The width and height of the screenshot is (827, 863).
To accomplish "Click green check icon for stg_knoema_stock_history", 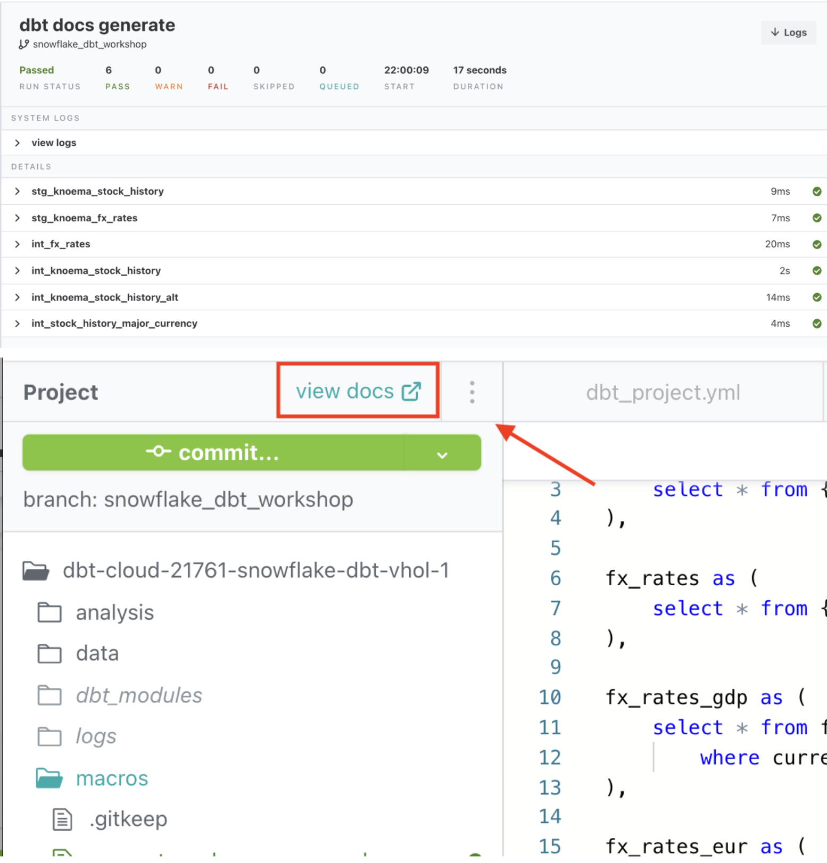I will tap(816, 192).
